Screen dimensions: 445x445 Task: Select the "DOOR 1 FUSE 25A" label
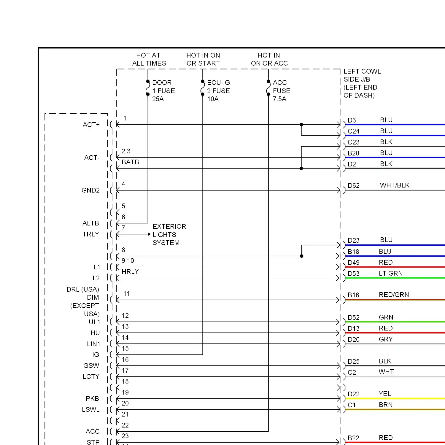pos(163,91)
